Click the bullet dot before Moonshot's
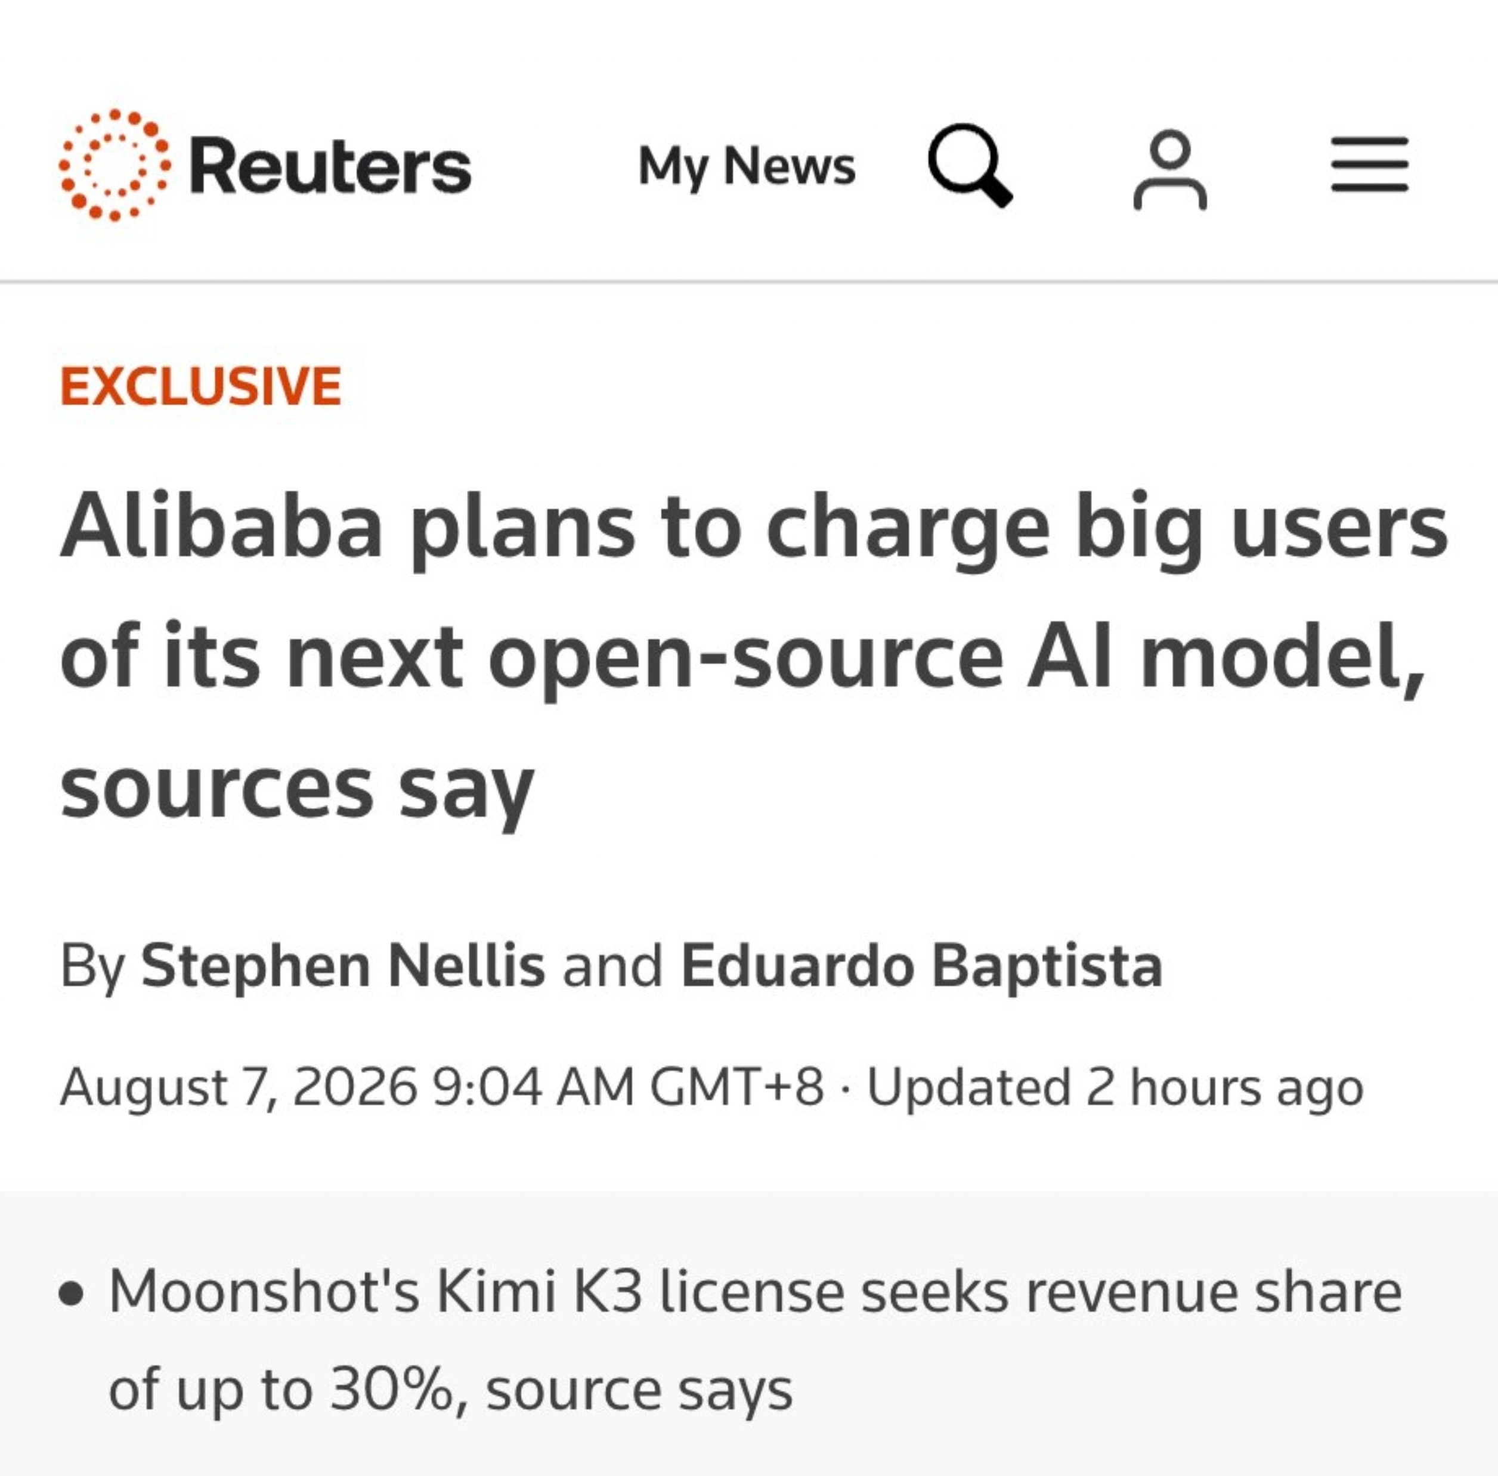 (x=70, y=1295)
